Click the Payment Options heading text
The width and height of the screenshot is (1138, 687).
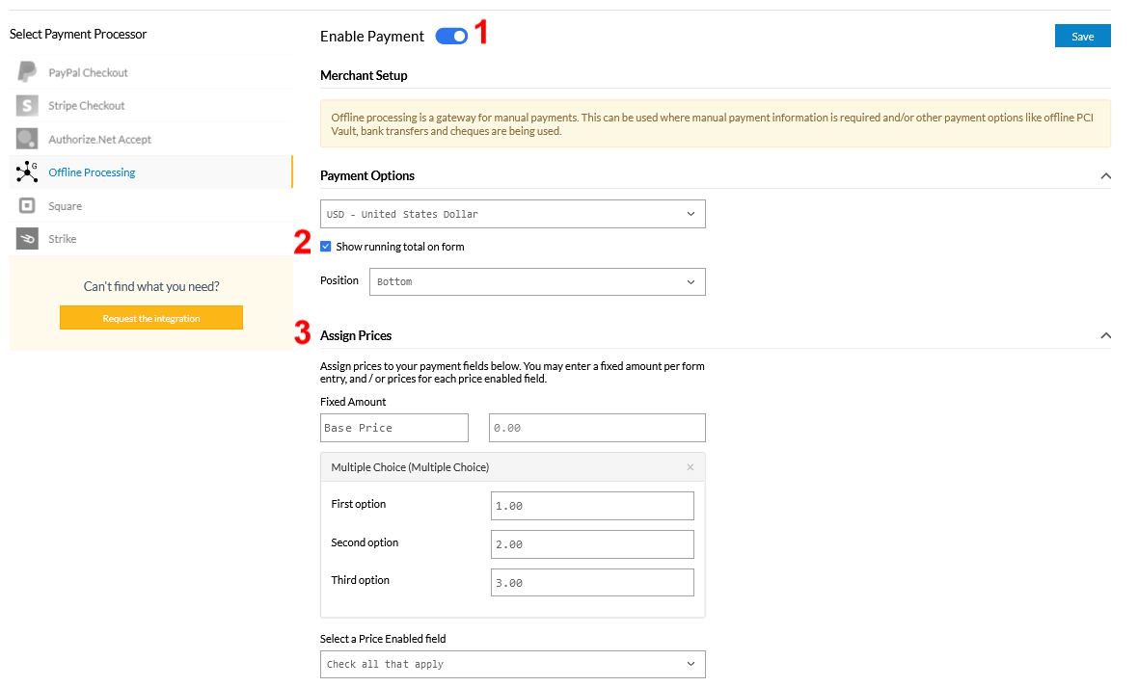coord(367,175)
